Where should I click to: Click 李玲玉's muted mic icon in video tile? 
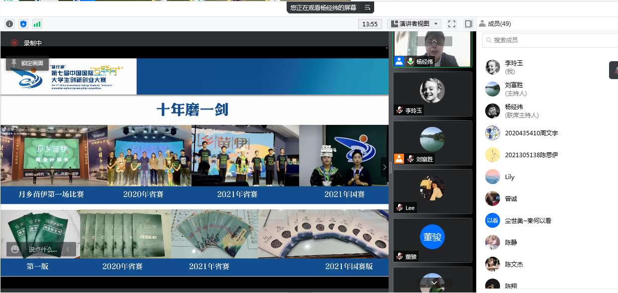point(399,110)
